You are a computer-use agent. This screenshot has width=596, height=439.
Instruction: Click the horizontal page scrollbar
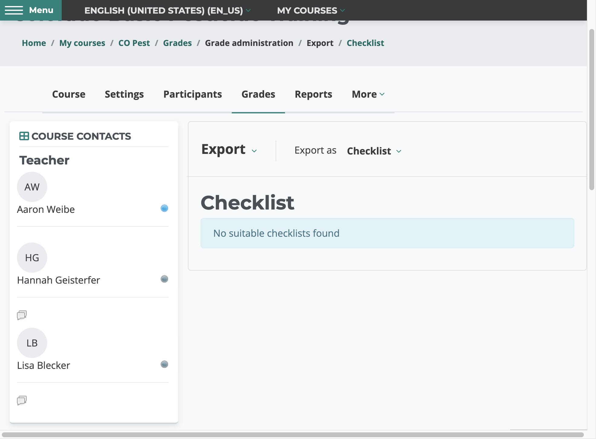tap(293, 435)
